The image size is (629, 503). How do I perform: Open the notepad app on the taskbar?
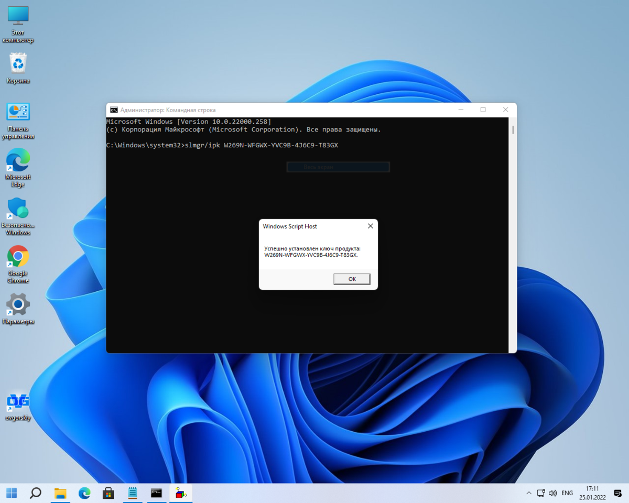pyautogui.click(x=133, y=493)
